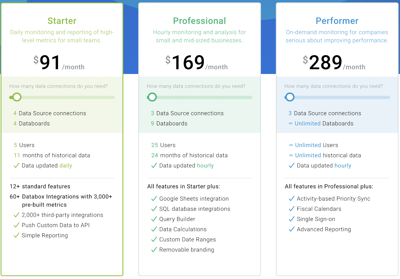Viewport: 400px width, 279px height.
Task: Click the infinity icon beside Unlimited Users
Action: pos(291,145)
